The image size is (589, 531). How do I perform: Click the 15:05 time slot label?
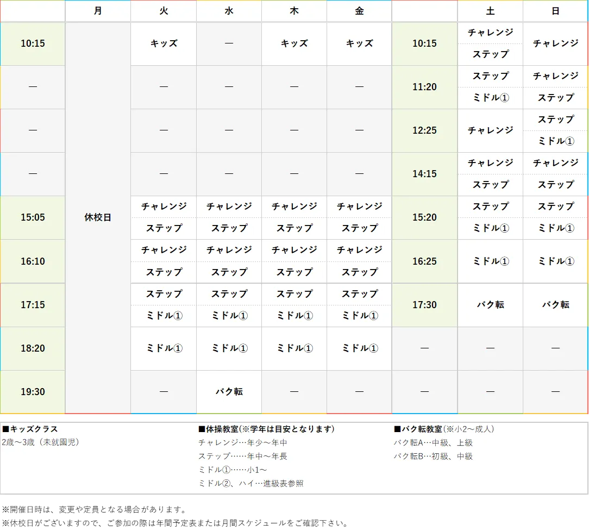[x=32, y=217]
